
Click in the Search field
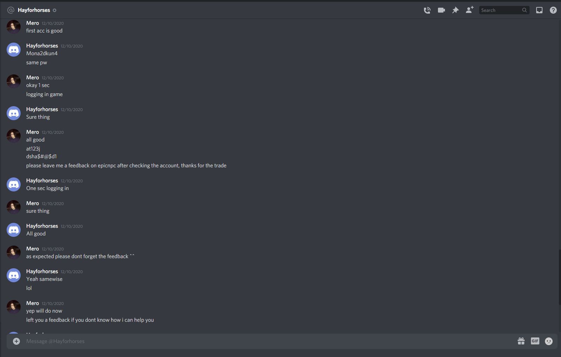pyautogui.click(x=501, y=10)
